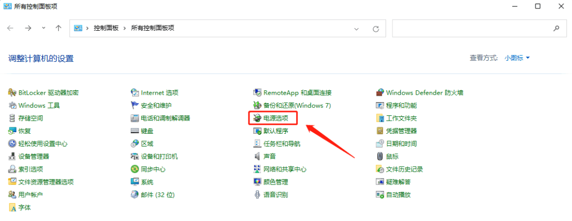
Task: Click the 工作文件夹 icon
Action: point(380,118)
